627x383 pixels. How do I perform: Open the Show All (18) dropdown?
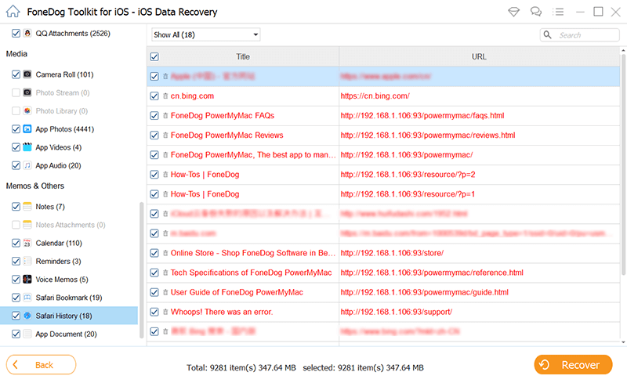tap(206, 34)
